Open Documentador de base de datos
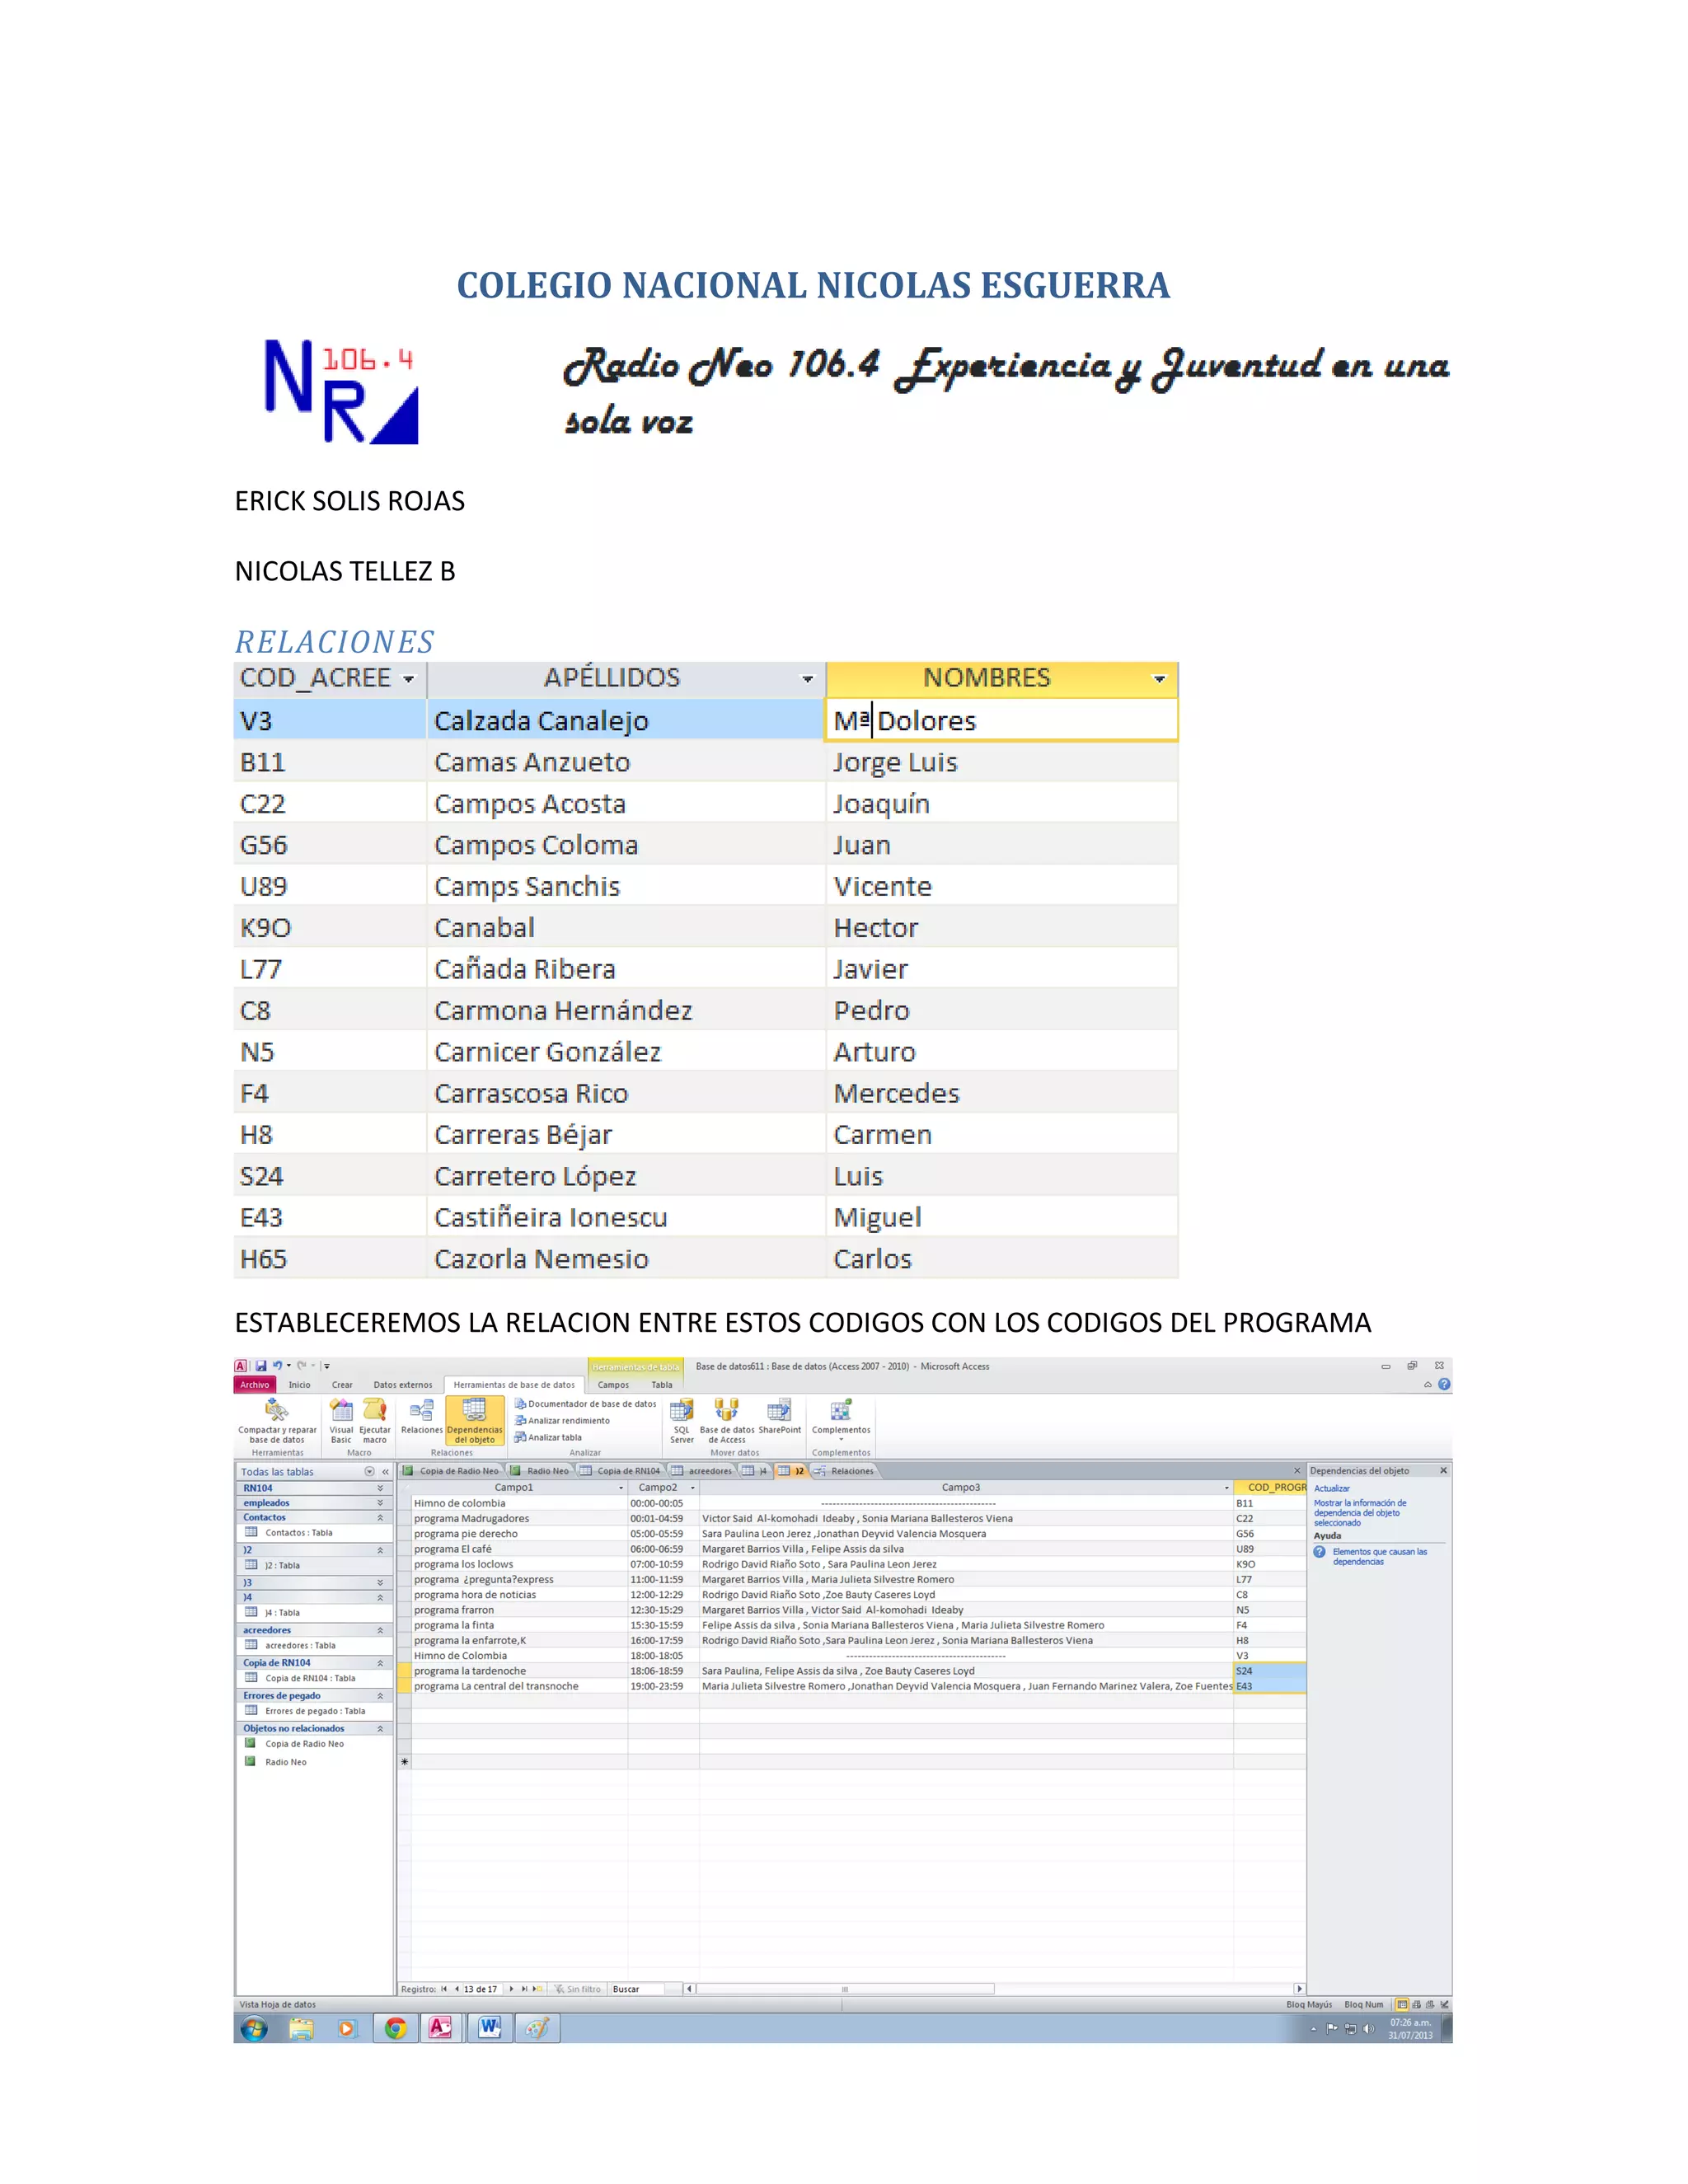Image resolution: width=1688 pixels, height=2184 pixels. (590, 1404)
